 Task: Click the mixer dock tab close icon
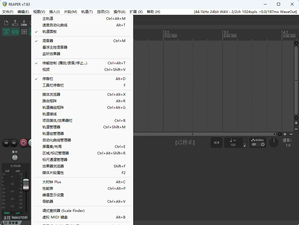click(x=6, y=223)
